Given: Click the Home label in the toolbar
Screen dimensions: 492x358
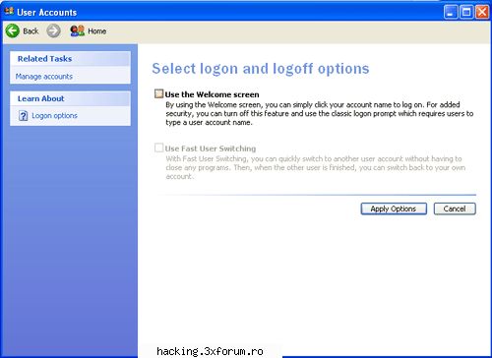Looking at the screenshot, I should click(x=97, y=31).
